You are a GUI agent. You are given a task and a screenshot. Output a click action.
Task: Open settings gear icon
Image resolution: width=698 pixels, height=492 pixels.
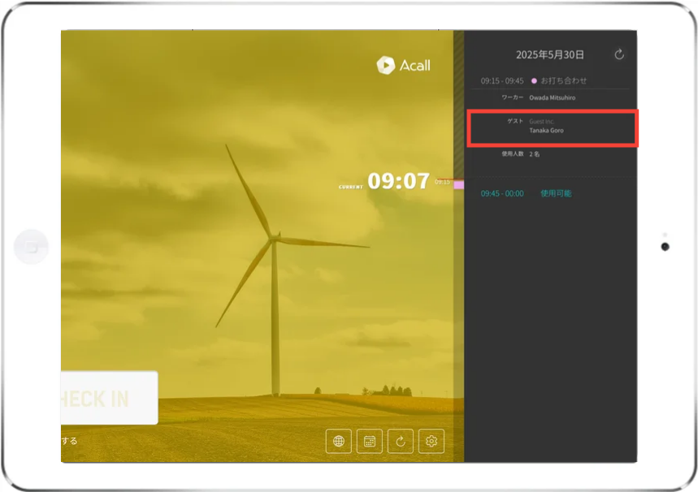pos(431,441)
